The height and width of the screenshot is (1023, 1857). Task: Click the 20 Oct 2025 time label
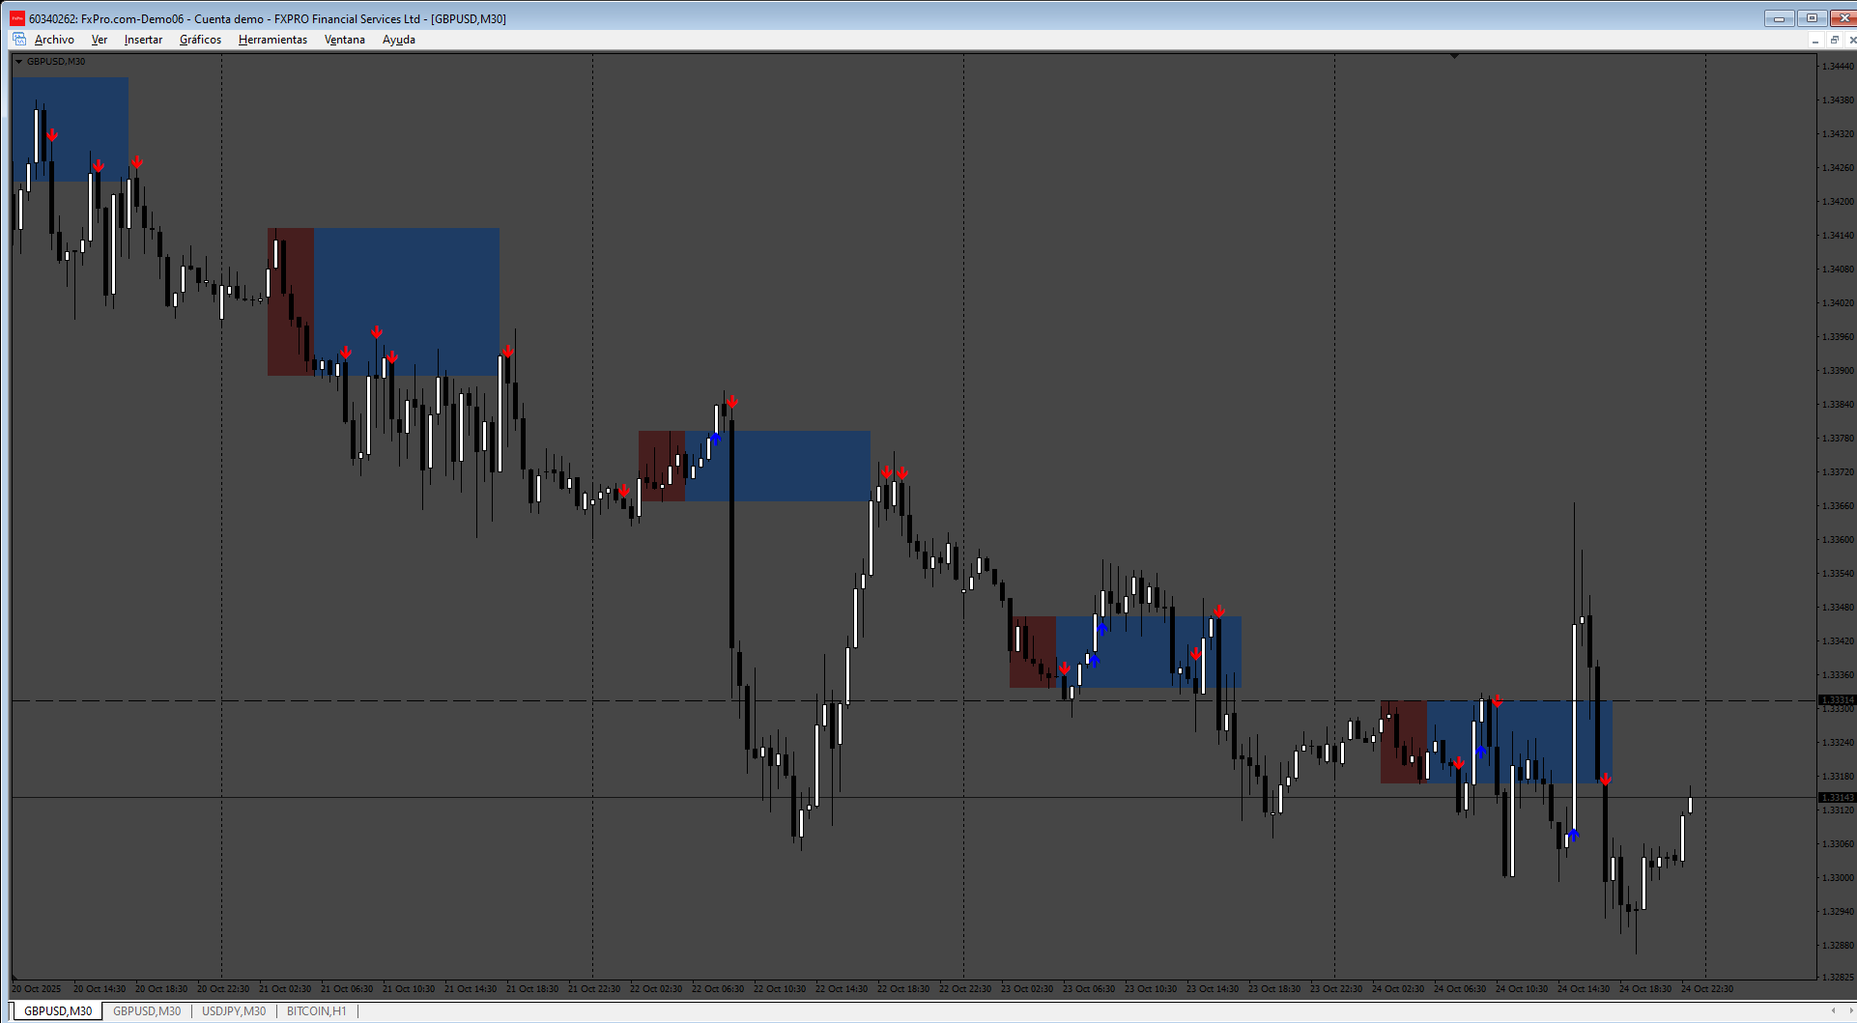pos(36,988)
